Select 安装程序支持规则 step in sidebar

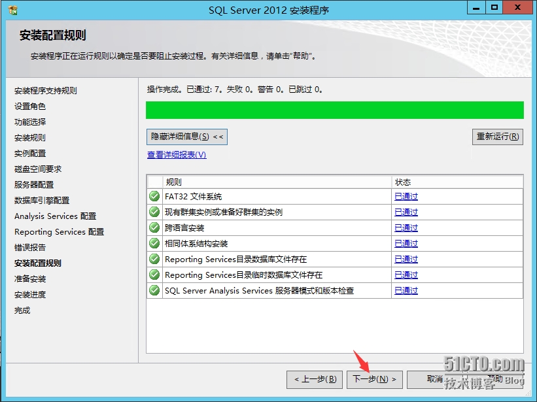coord(46,91)
